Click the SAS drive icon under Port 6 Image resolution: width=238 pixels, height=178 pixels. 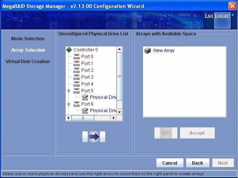[85, 111]
